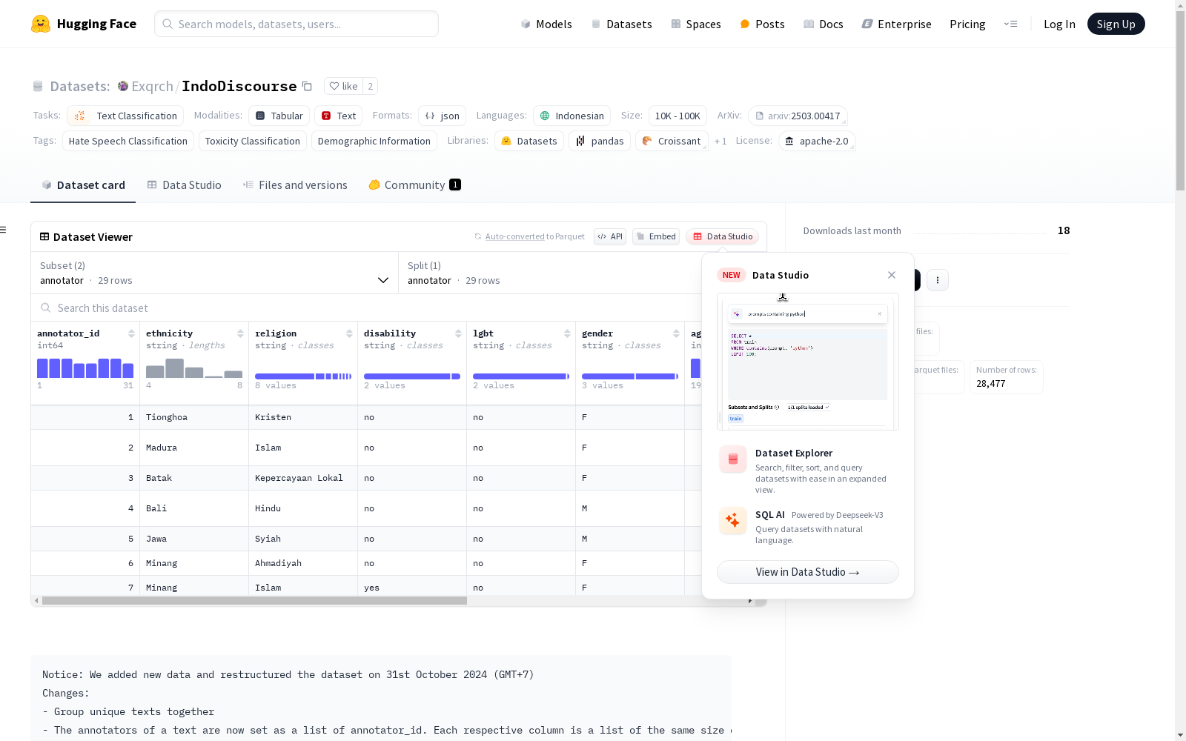Click the Log In link
The width and height of the screenshot is (1186, 741).
1059,24
